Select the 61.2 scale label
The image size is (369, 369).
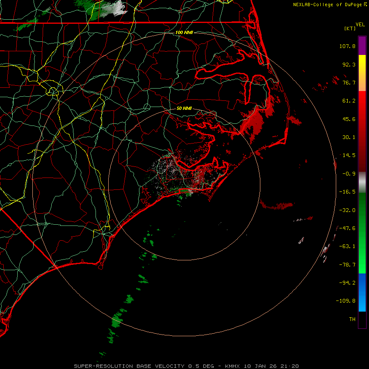pos(349,101)
